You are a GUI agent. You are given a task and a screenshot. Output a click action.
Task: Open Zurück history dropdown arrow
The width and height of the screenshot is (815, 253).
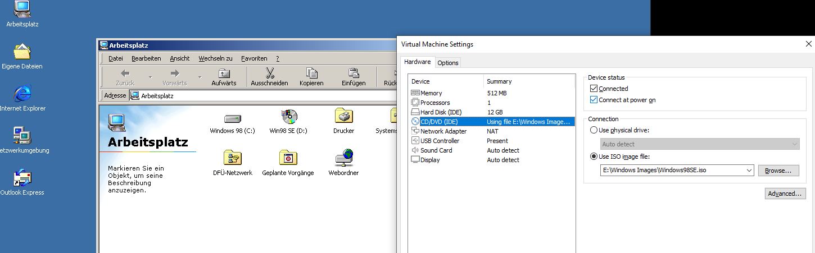(x=150, y=77)
